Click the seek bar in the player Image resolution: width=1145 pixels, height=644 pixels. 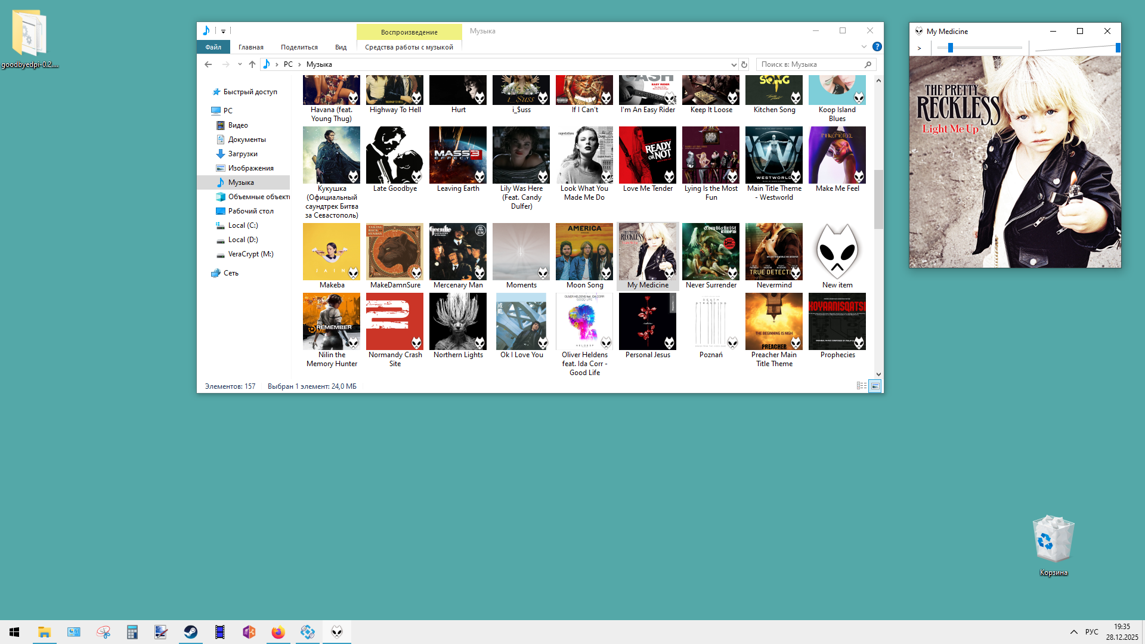980,48
